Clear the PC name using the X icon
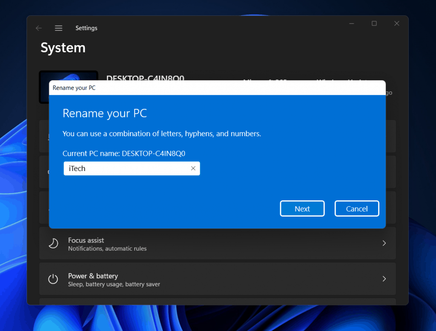 click(193, 168)
